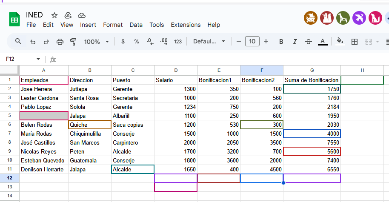Screen dimensions: 389x202
Task: Check cloud save status icon
Action: point(82,15)
